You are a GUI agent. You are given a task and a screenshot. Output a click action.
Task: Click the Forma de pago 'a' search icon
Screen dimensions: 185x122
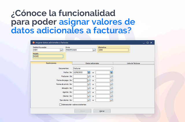[x=111, y=81]
